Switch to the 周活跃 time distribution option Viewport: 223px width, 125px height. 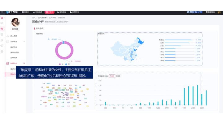pos(118,76)
